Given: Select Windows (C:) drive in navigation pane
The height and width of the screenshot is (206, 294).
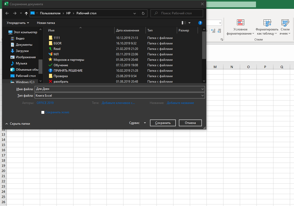Looking at the screenshot, I should click(x=22, y=82).
